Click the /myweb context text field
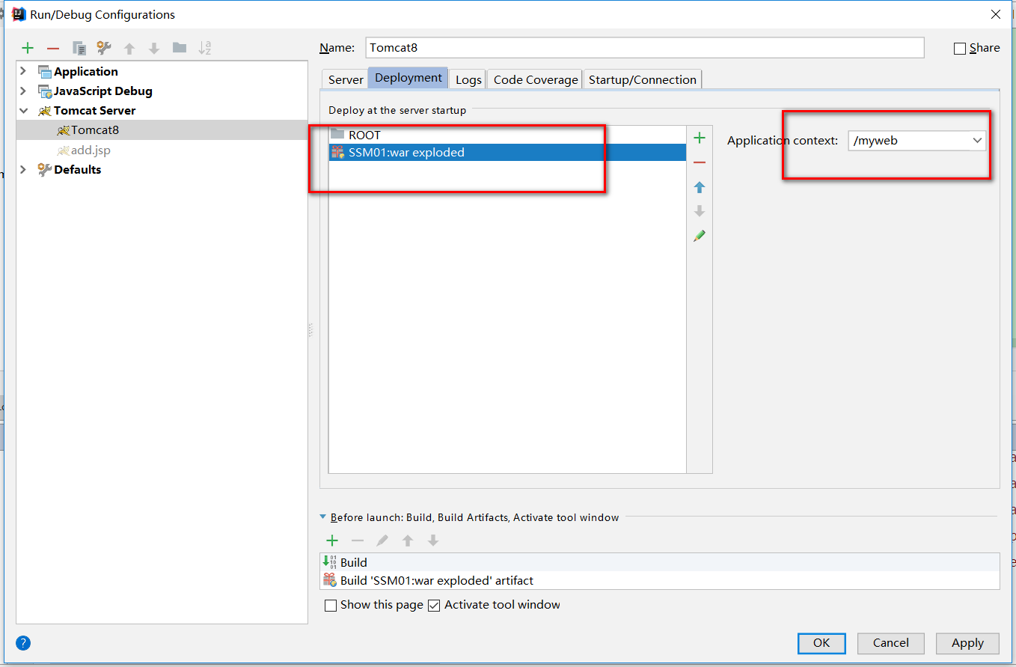 908,140
